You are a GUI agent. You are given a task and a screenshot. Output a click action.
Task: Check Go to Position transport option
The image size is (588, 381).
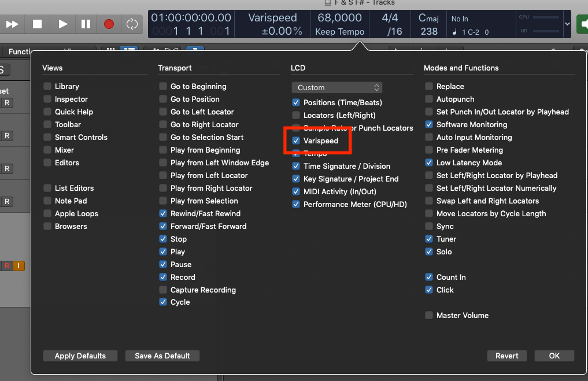[162, 99]
